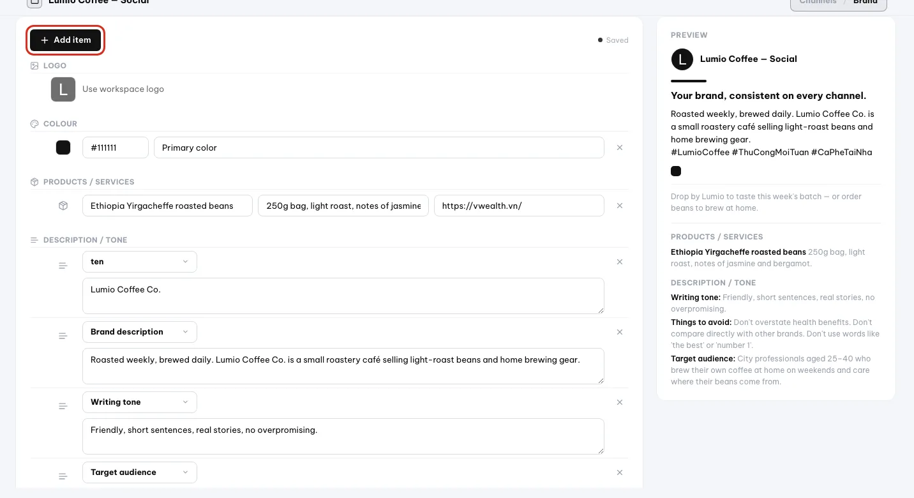Click the 'Things to avoid:' label in Preview

(701, 322)
